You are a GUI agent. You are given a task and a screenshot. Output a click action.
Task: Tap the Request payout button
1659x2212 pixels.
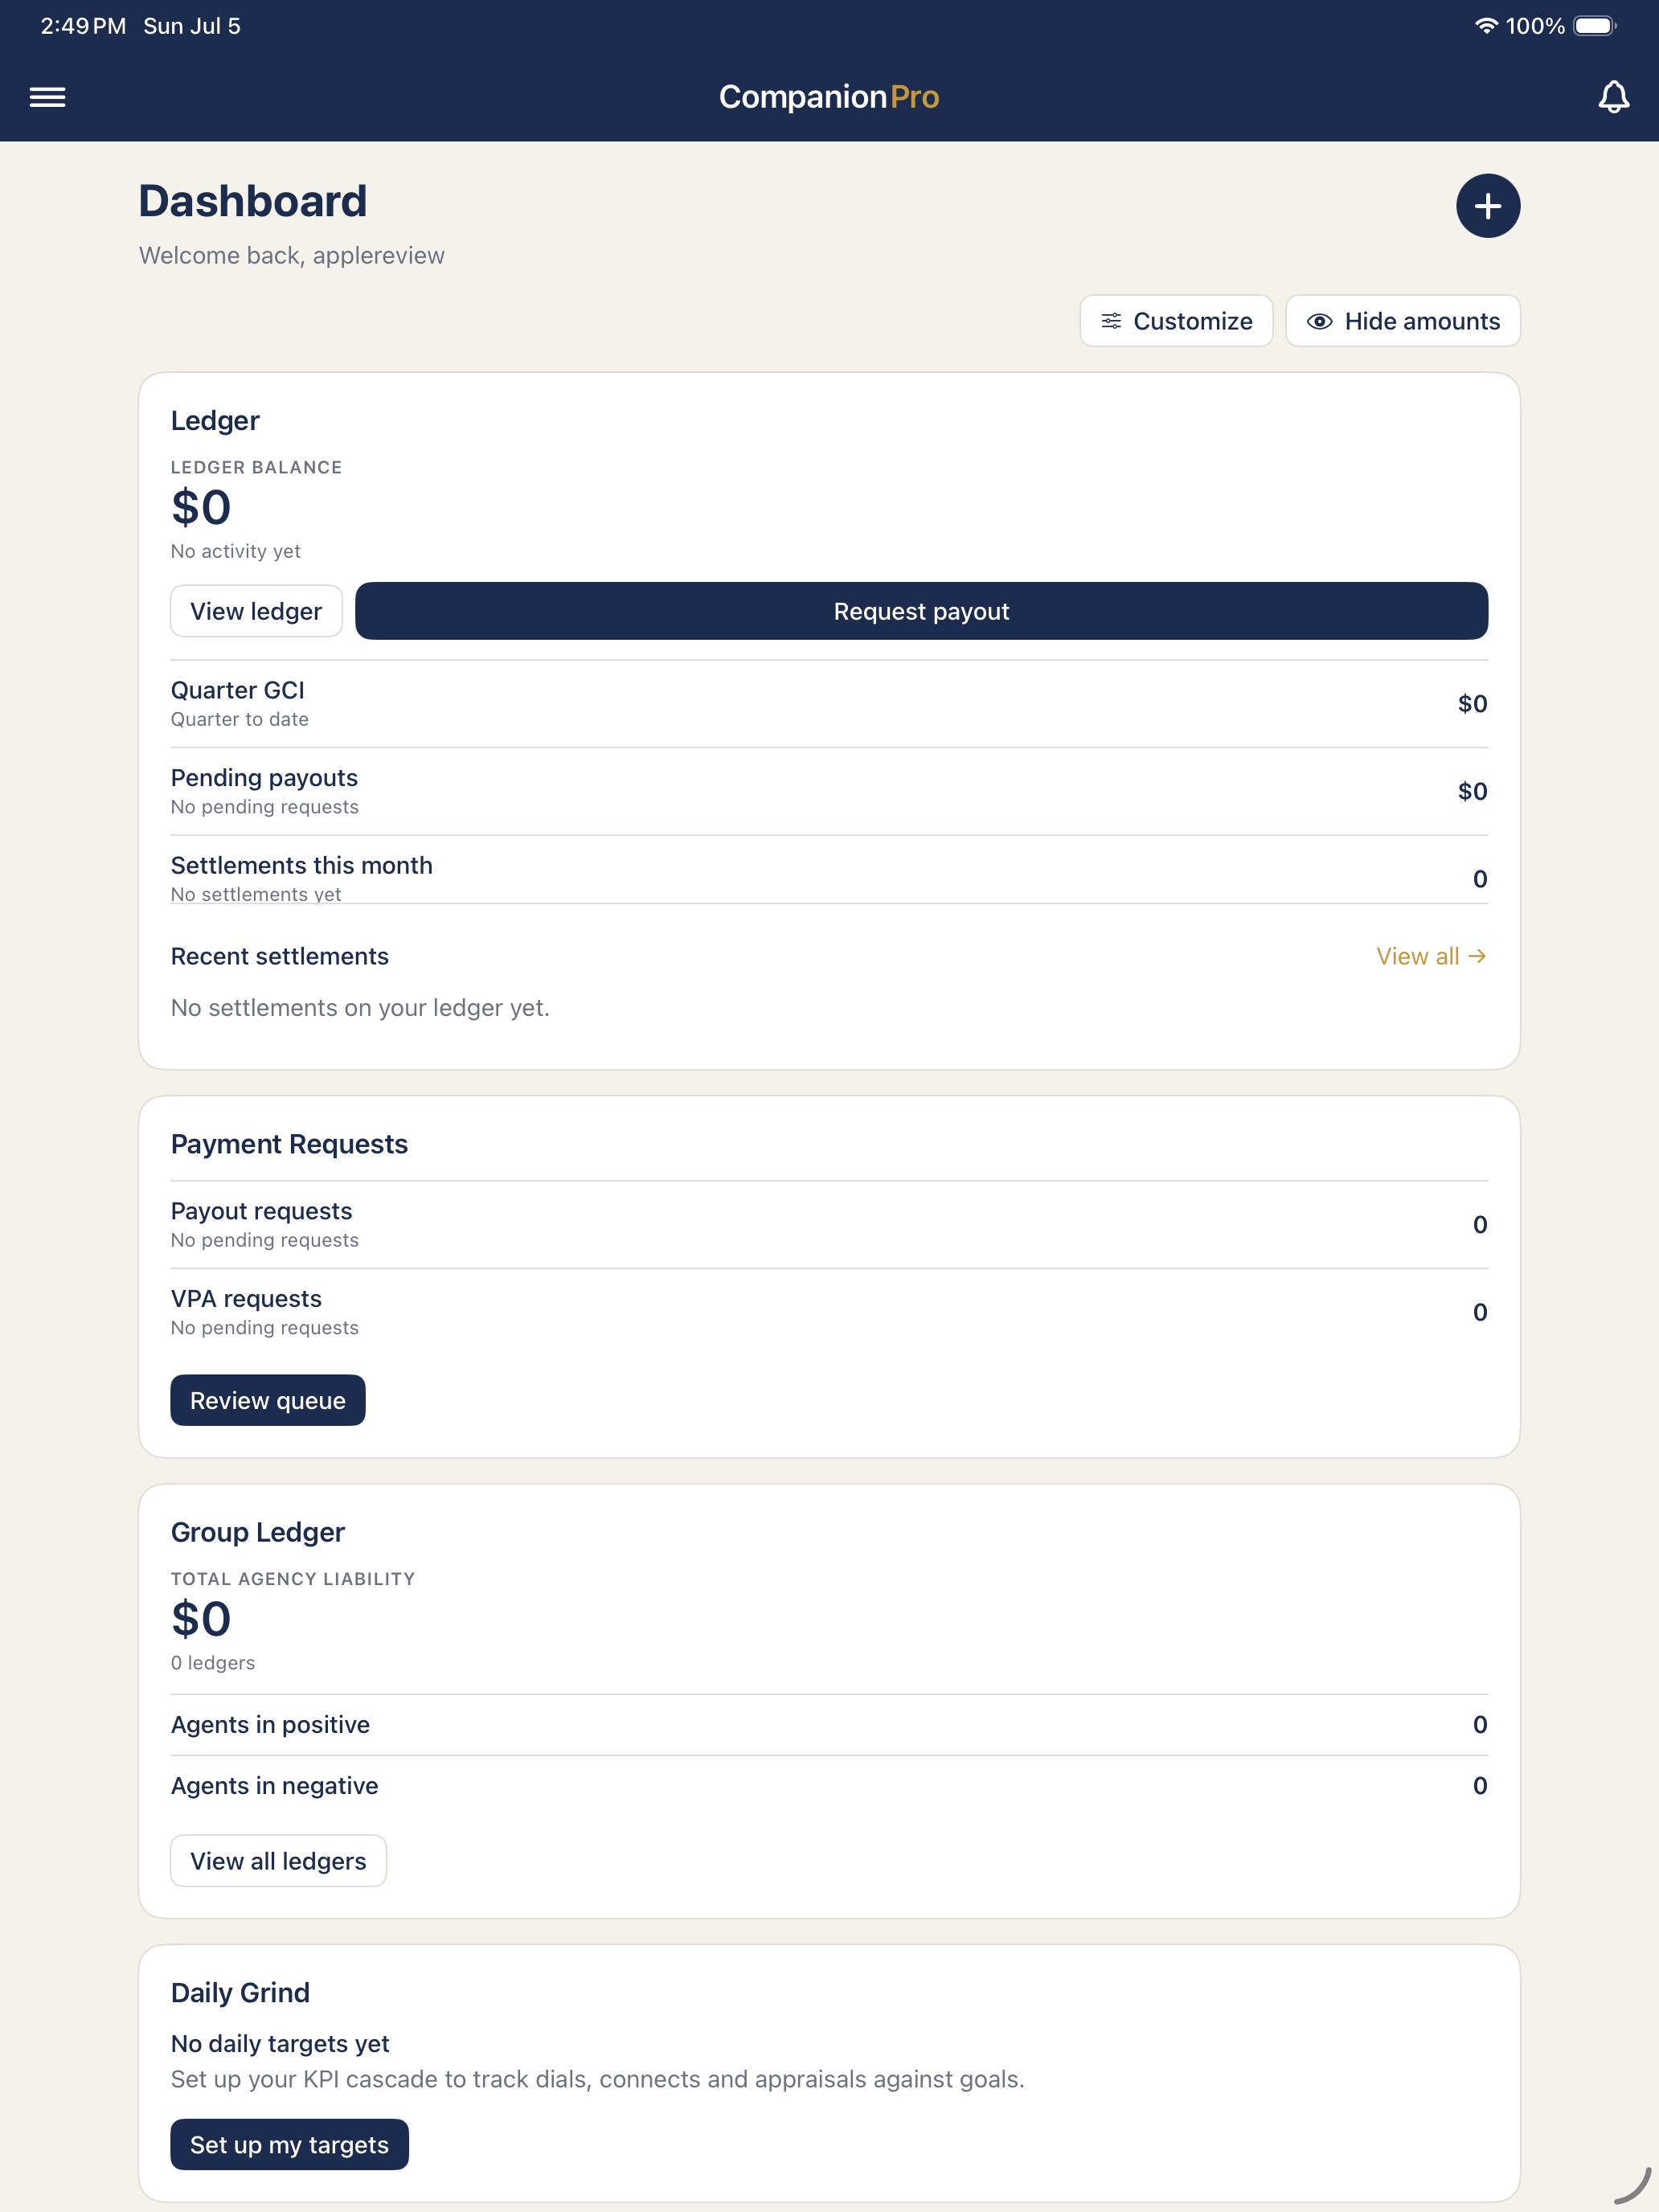pyautogui.click(x=921, y=611)
